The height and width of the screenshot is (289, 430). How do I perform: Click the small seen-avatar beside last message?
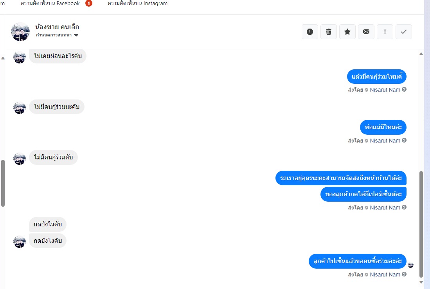click(410, 265)
